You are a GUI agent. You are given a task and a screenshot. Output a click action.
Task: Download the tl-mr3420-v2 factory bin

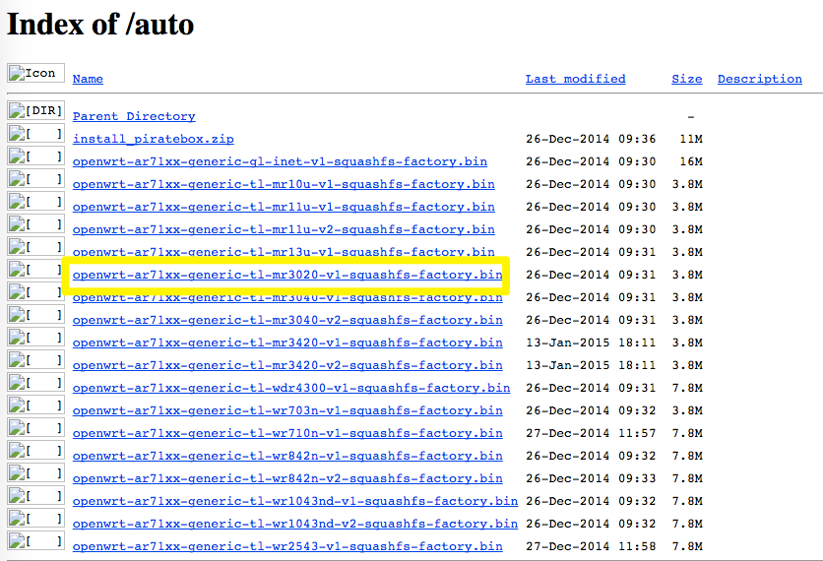pyautogui.click(x=287, y=365)
